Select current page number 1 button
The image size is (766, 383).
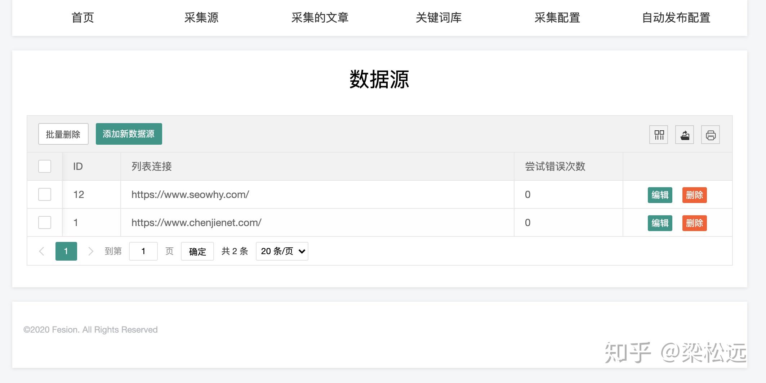point(66,251)
